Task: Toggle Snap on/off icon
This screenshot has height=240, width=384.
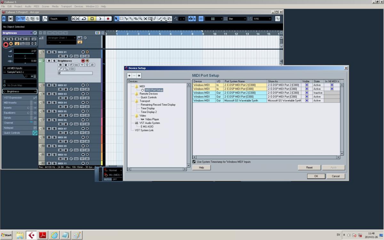Action: 201,19
